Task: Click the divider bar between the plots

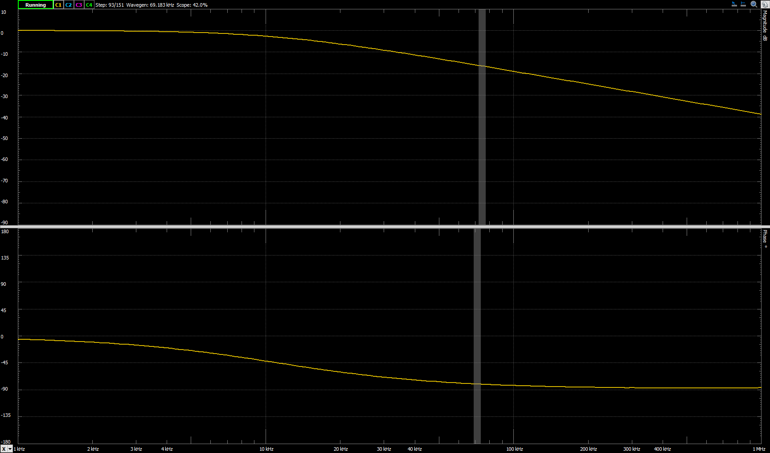Action: pyautogui.click(x=385, y=227)
